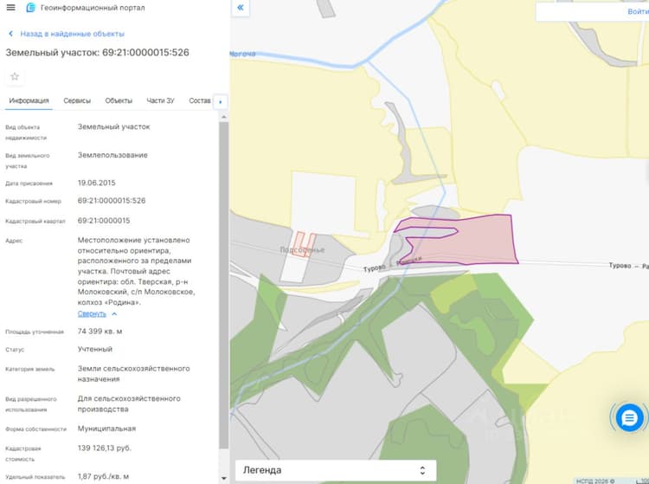The image size is (649, 484).
Task: Go back via Назад в найденные объекты
Action: click(x=67, y=34)
